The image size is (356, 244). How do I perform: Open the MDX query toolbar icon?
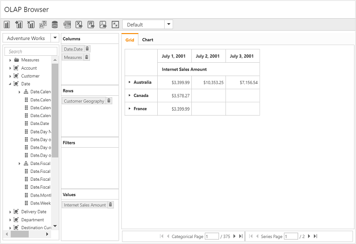[67, 25]
